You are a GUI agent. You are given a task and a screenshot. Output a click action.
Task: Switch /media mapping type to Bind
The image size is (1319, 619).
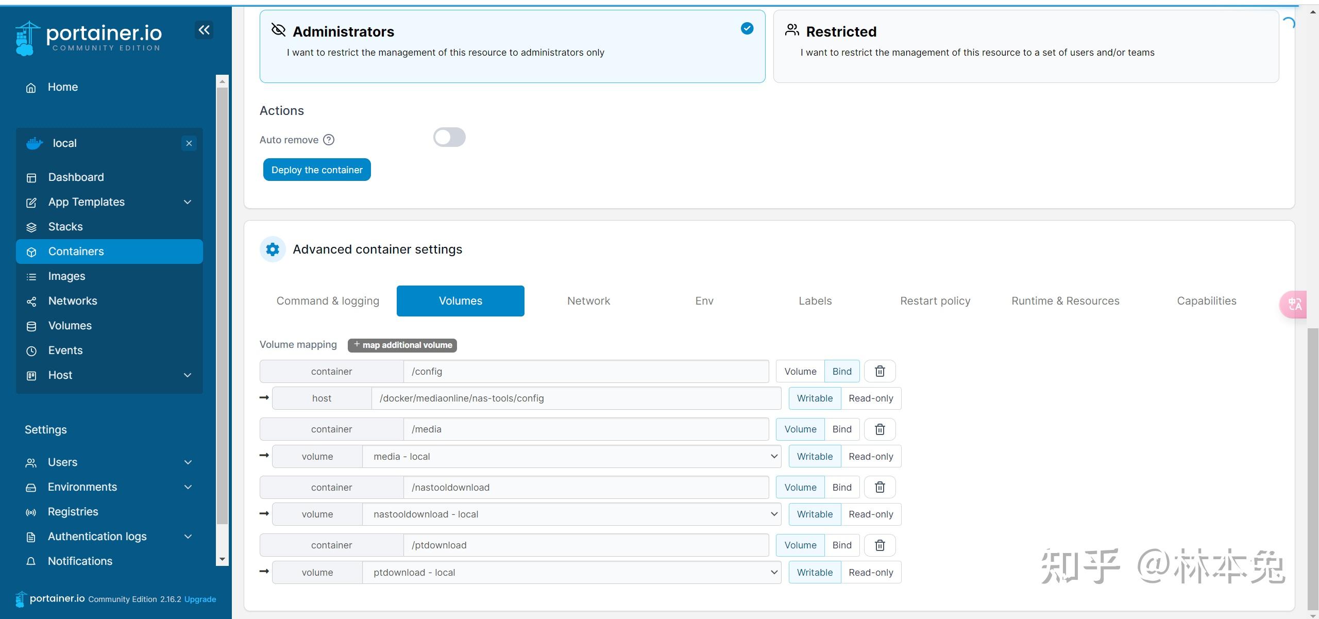coord(841,429)
